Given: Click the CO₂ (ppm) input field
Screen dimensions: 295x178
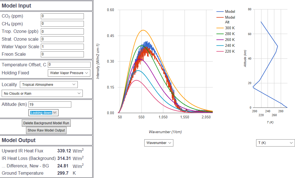Looking at the screenshot, I should pyautogui.click(x=62, y=16).
